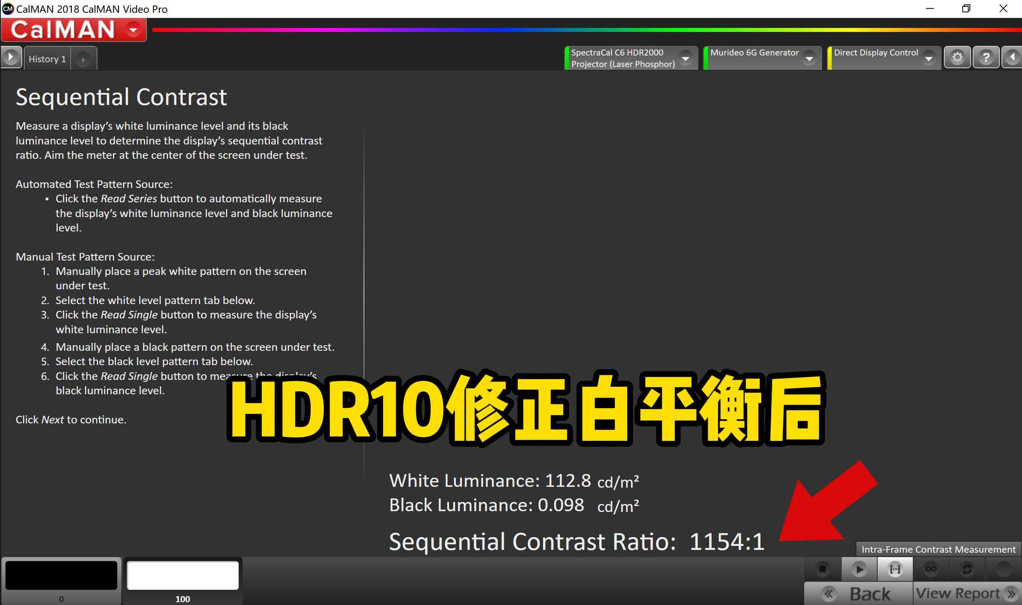Screen dimensions: 1022x605
Task: Click the continuous read infinity icon
Action: [931, 569]
